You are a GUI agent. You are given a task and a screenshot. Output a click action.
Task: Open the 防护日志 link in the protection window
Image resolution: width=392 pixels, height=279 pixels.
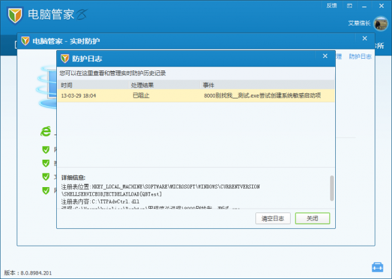[360, 57]
